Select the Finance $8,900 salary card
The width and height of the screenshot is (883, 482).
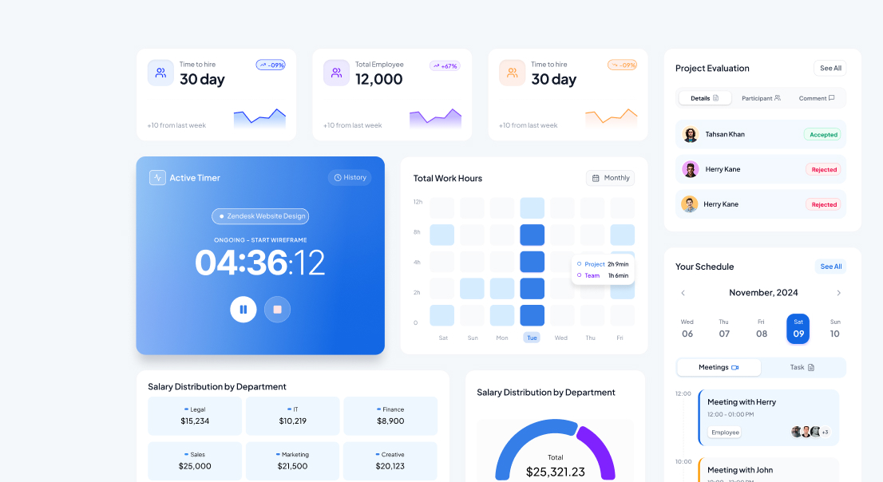point(390,416)
